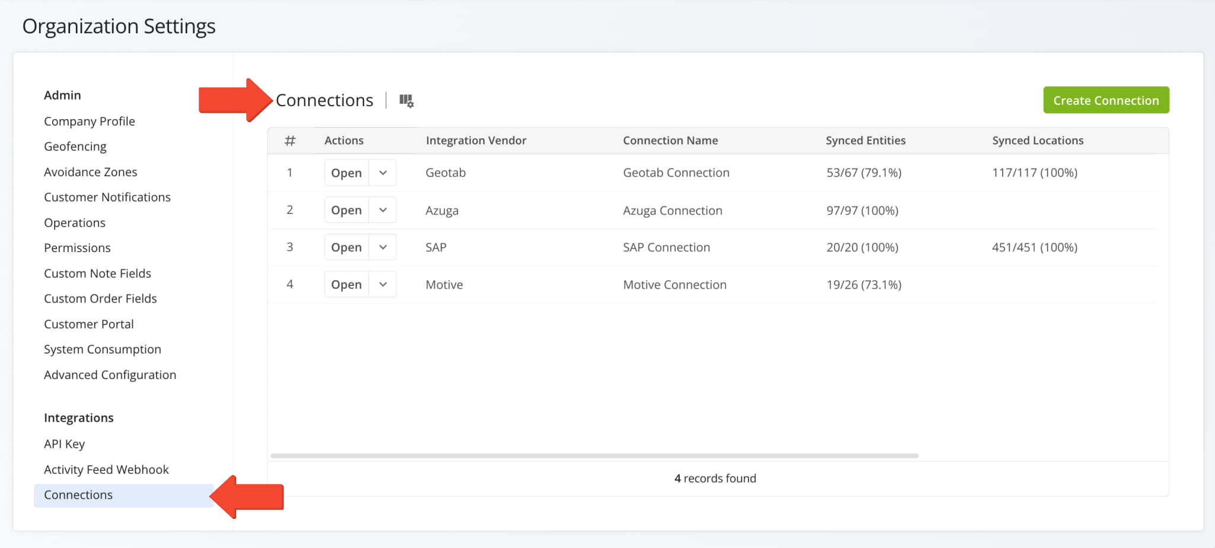Click the Create Connection button
The height and width of the screenshot is (548, 1215).
(1106, 100)
